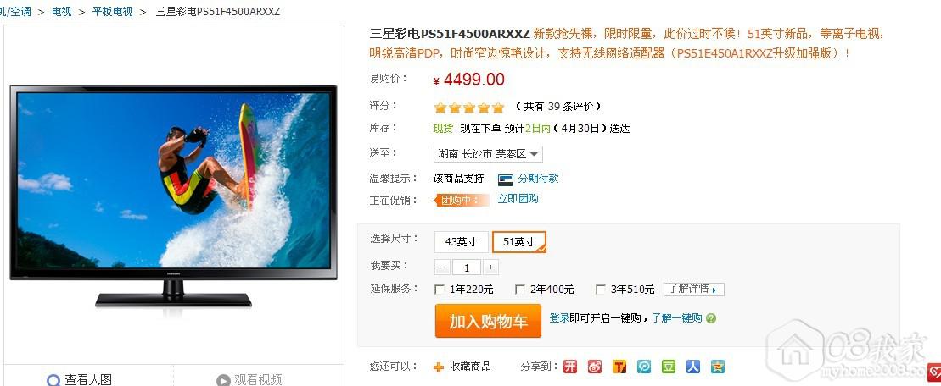The image size is (941, 386).
Task: Share to Qzone star icon
Action: [718, 367]
